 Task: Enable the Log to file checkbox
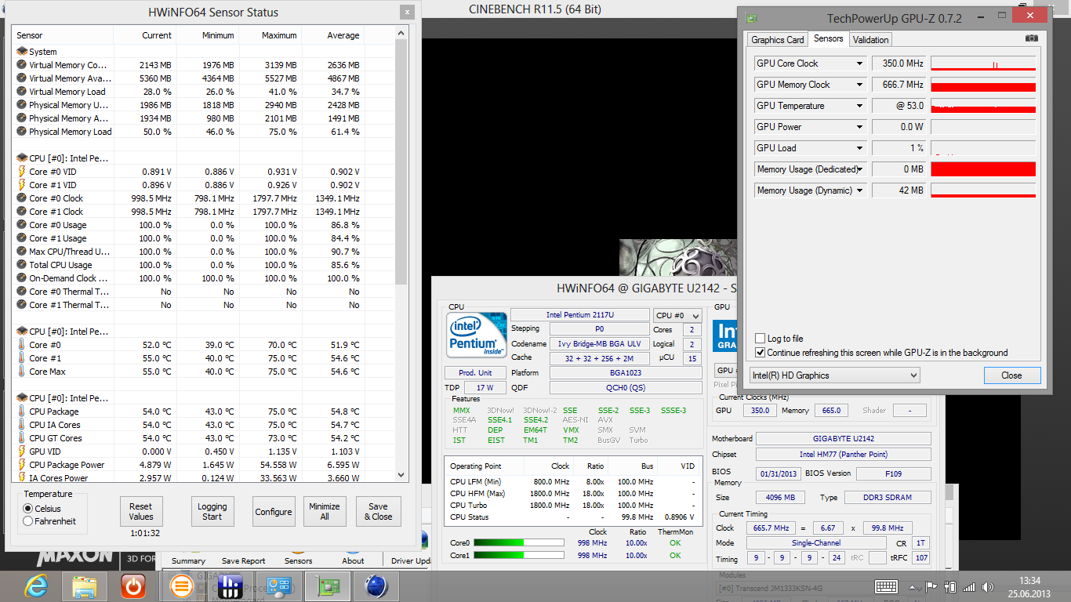(760, 339)
